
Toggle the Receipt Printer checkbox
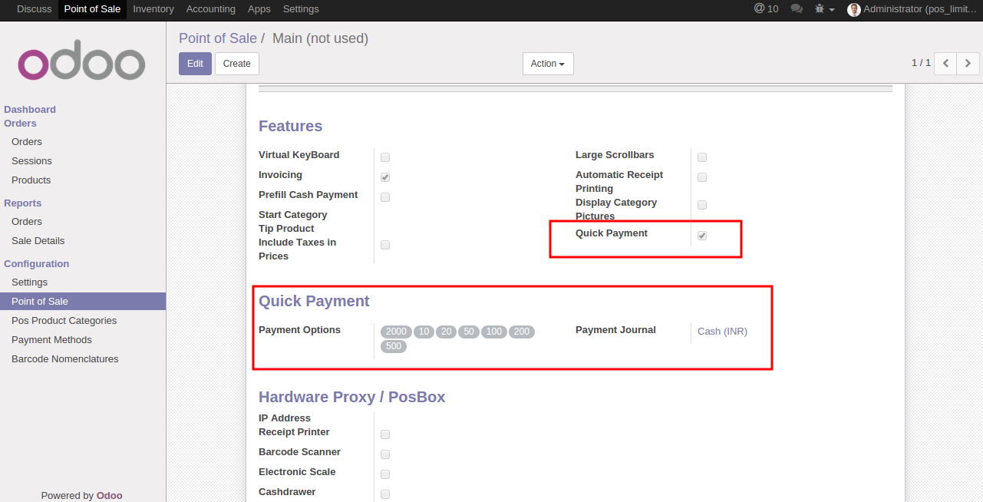[385, 434]
